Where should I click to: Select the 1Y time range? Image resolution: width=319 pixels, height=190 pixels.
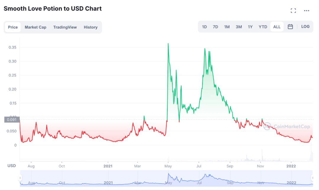(x=250, y=27)
